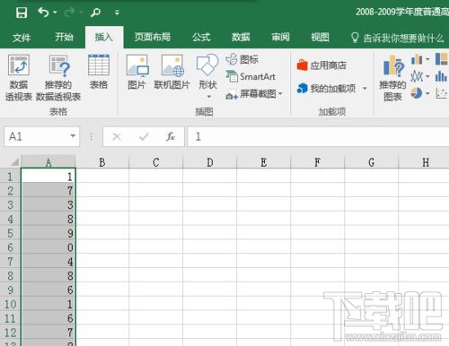
Task: Click cell A3 containing 3
Action: pos(48,204)
